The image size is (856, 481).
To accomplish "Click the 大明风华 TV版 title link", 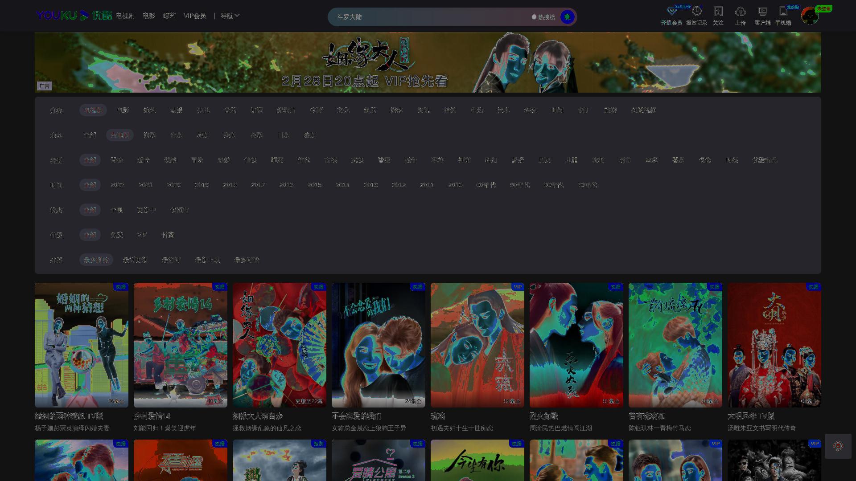I will click(751, 416).
